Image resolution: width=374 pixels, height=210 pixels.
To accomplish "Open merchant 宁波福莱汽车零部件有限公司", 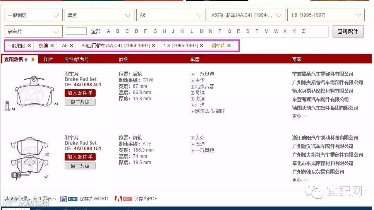I will tap(323, 74).
